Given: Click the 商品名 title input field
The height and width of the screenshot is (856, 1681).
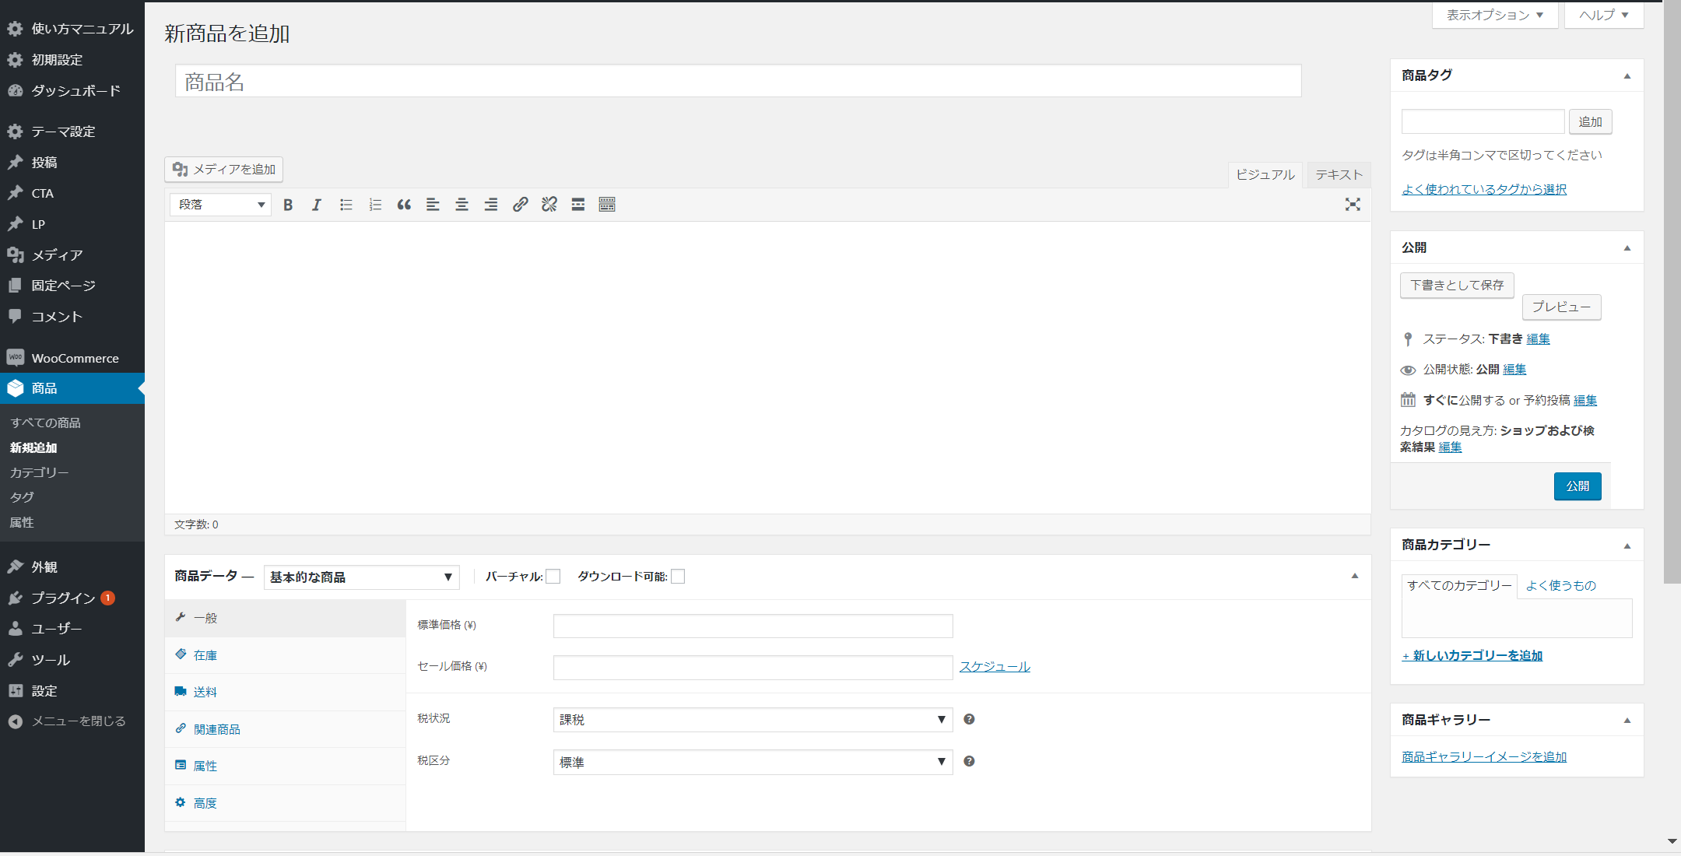Looking at the screenshot, I should tap(738, 82).
